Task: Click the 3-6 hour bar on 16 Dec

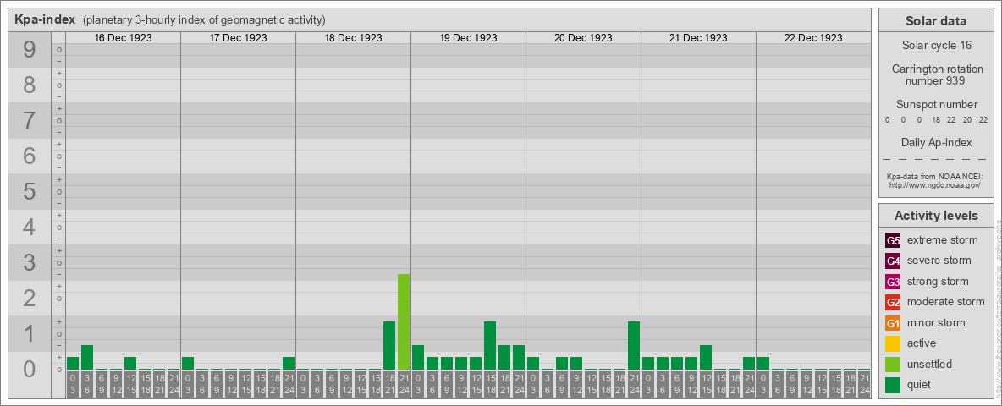Action: [x=87, y=358]
